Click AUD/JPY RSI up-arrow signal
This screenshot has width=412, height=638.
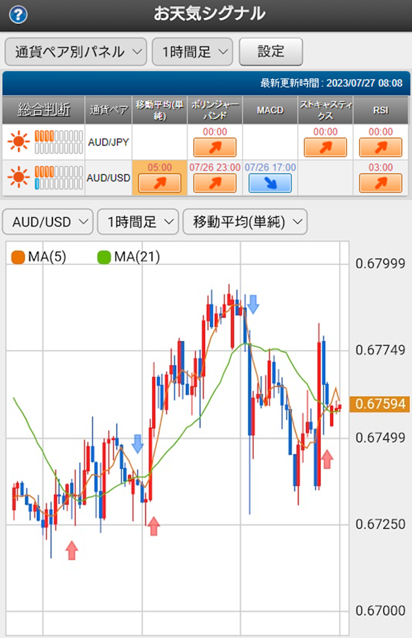pyautogui.click(x=381, y=147)
